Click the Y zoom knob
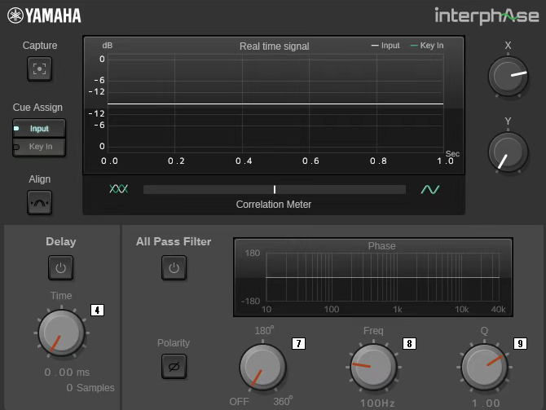Image resolution: width=546 pixels, height=410 pixels. (x=508, y=152)
